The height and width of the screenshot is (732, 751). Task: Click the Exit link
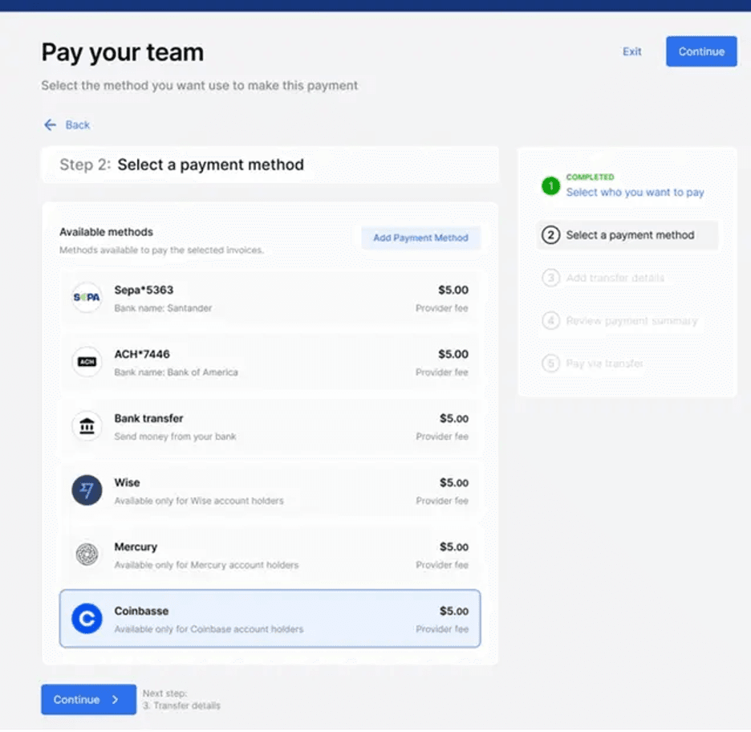(x=632, y=51)
